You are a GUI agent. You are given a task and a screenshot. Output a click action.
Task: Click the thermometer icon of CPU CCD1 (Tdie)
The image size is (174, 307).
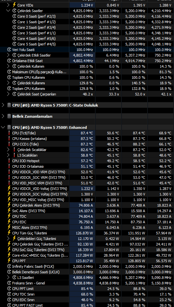coord(9,144)
